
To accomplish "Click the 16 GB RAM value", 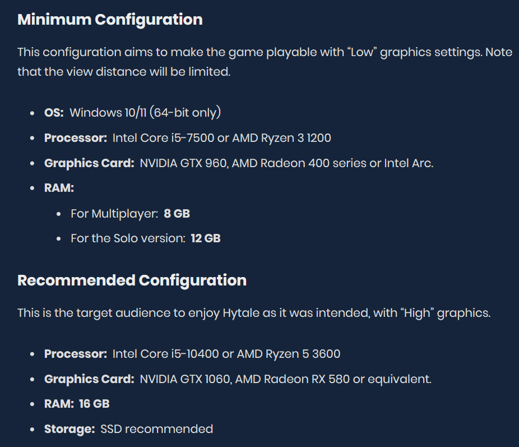I will point(94,404).
